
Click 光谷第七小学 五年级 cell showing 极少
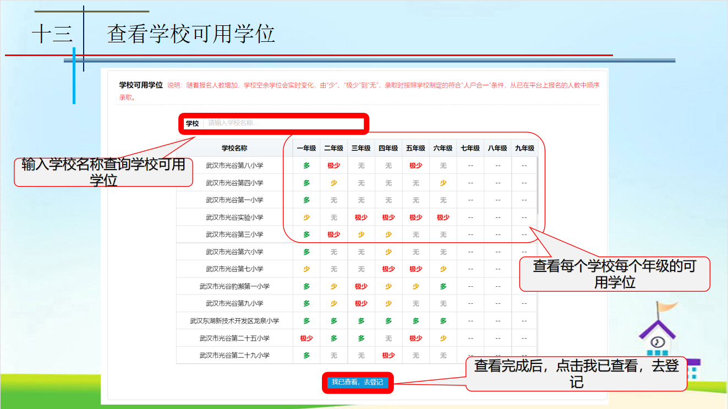(416, 269)
